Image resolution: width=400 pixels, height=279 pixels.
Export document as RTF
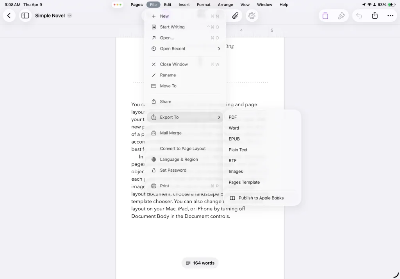(262, 160)
